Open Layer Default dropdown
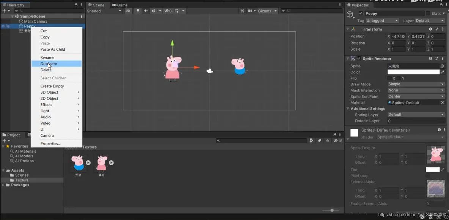Viewport: 449px width, 220px height. tap(430, 20)
